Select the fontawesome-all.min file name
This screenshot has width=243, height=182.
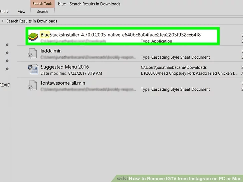[63, 83]
